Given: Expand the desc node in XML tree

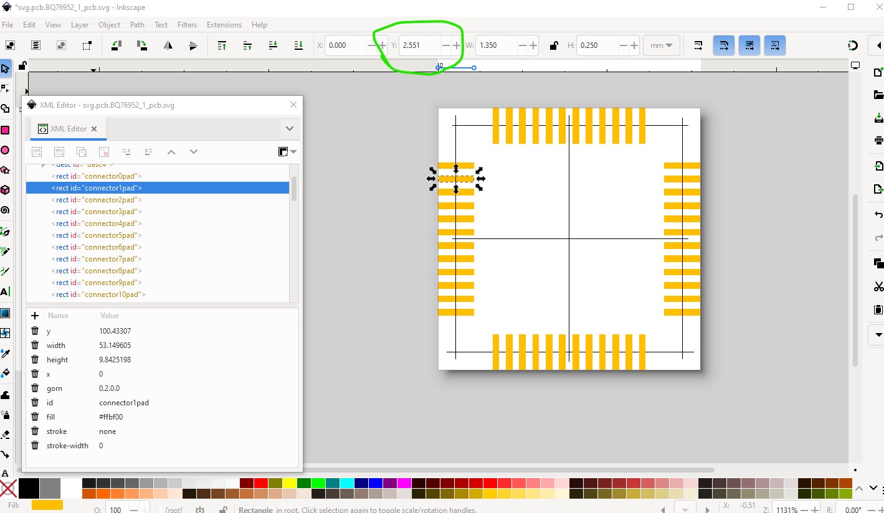Looking at the screenshot, I should (43, 165).
